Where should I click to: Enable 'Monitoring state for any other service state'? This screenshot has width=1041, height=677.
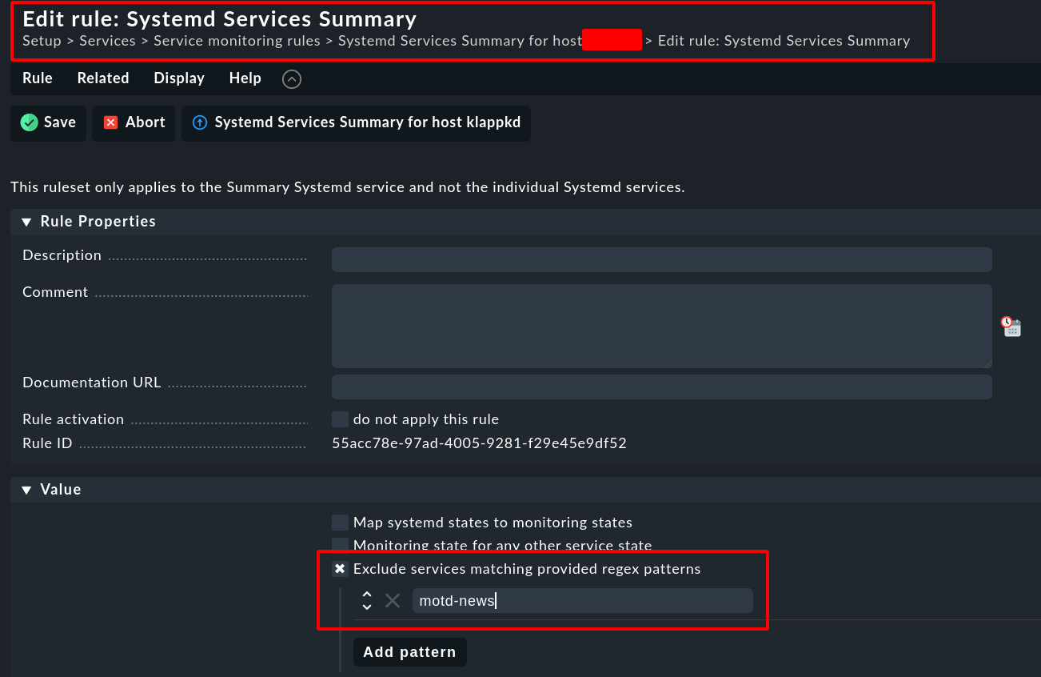(341, 545)
